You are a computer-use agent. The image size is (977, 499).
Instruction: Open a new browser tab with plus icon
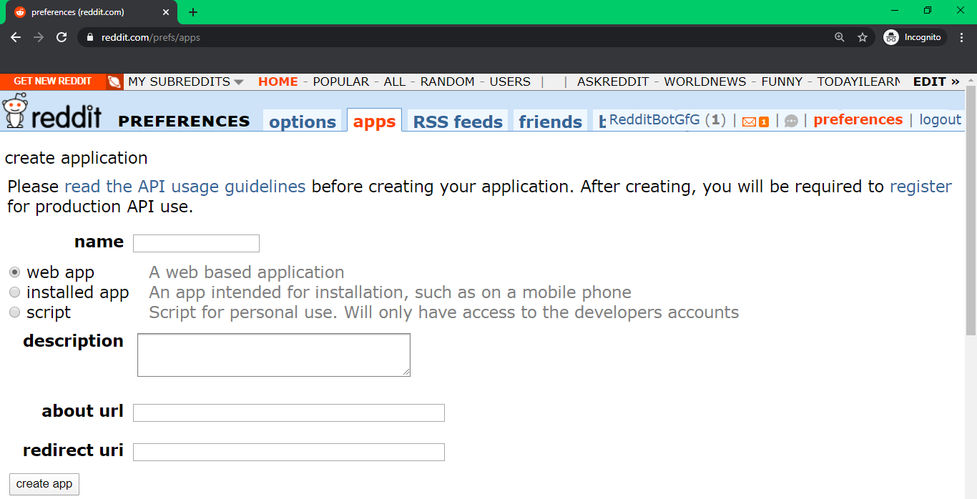pyautogui.click(x=193, y=12)
